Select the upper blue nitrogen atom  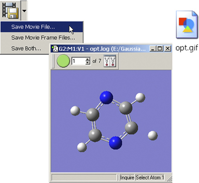pos(106,97)
